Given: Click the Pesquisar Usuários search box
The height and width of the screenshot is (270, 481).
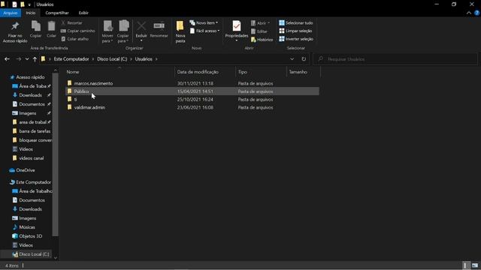Looking at the screenshot, I should 395,59.
